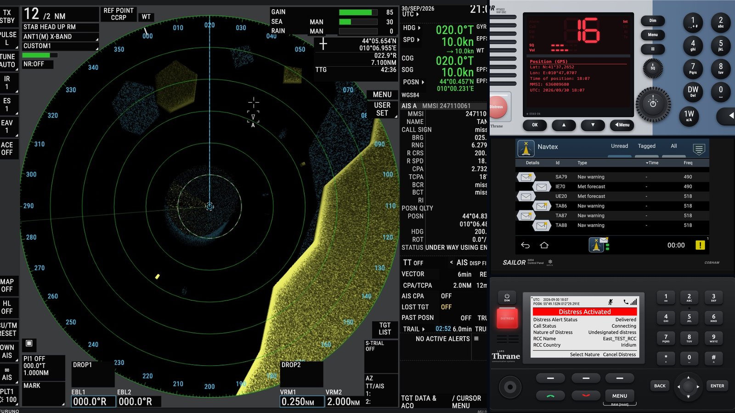Viewport: 735px width, 413px height.
Task: Click the TGT LIST button on the radar
Action: 385,329
